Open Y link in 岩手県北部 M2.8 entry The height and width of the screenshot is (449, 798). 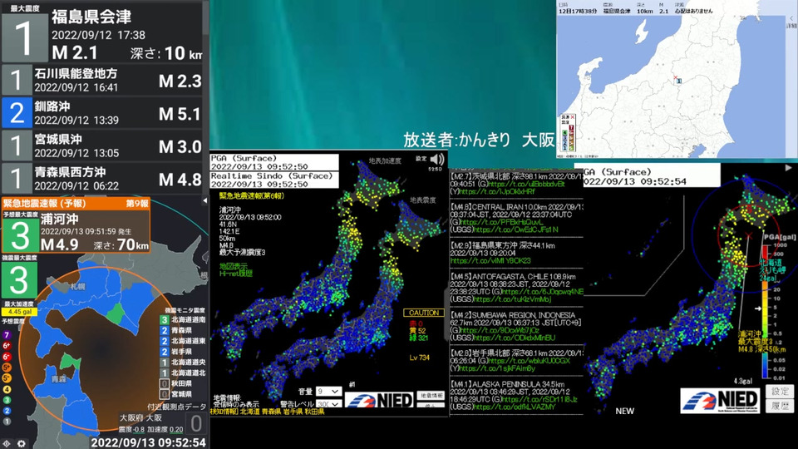(497, 368)
